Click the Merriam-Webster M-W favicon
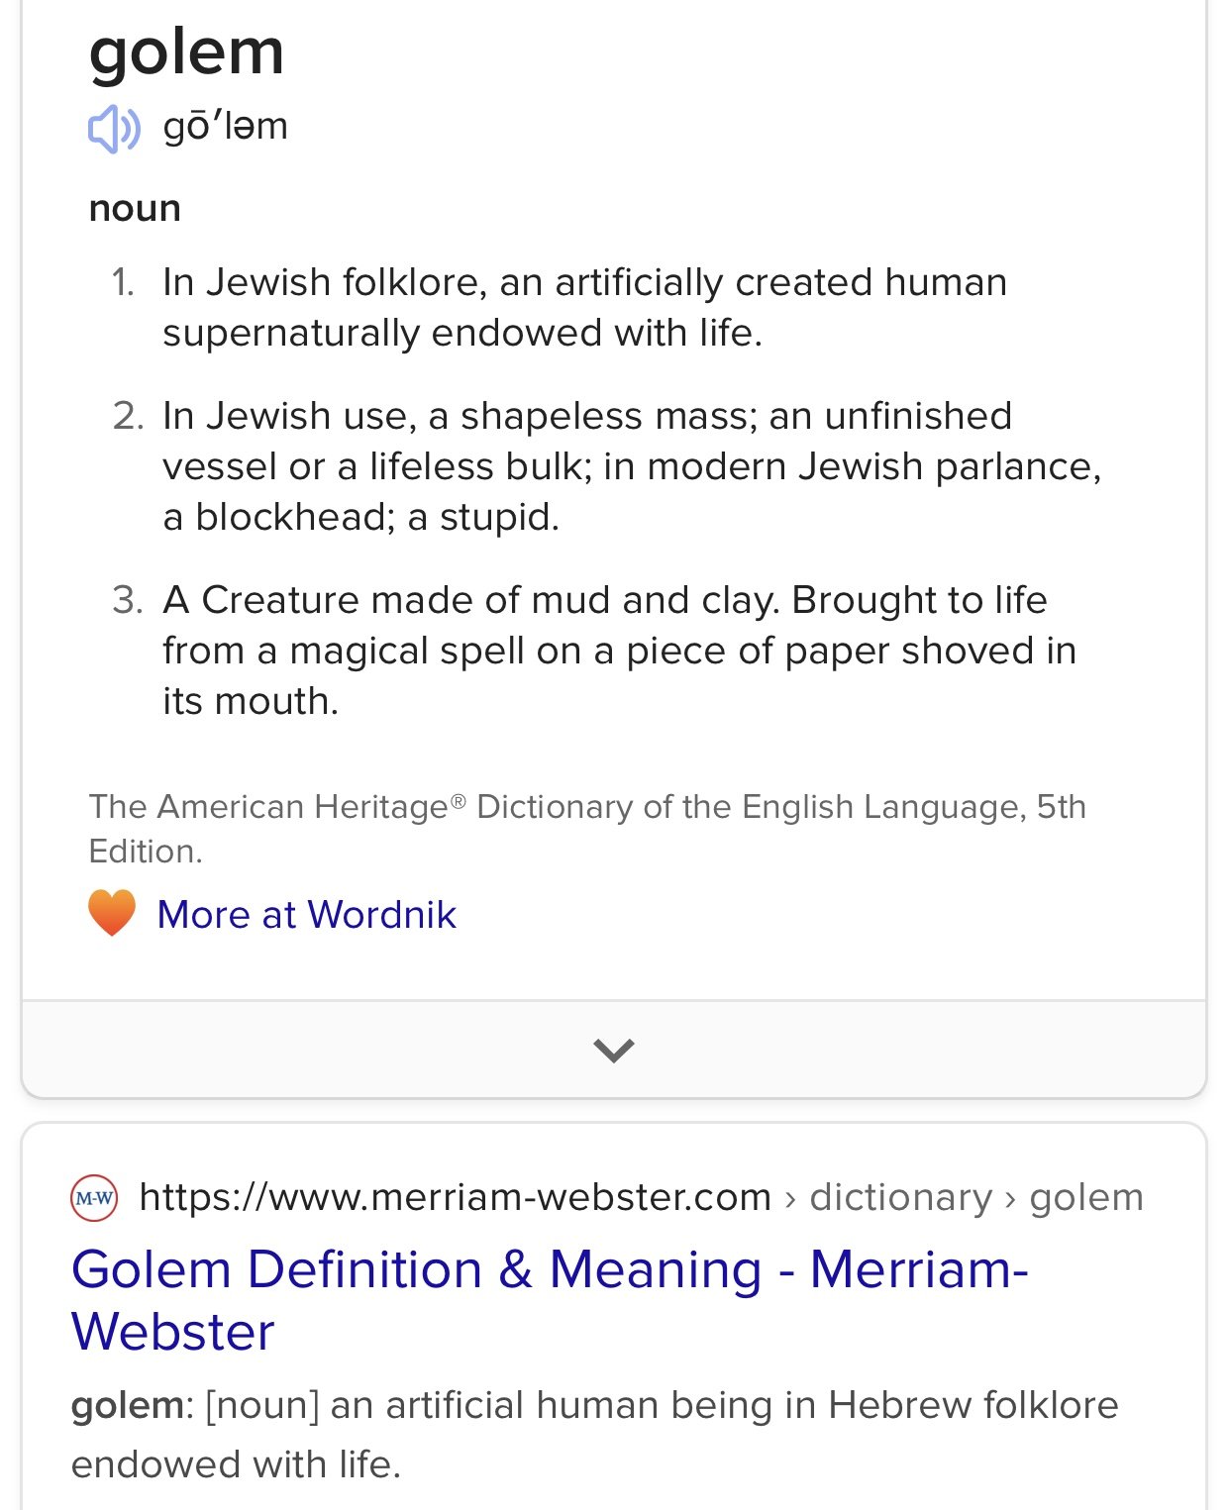 (94, 1198)
